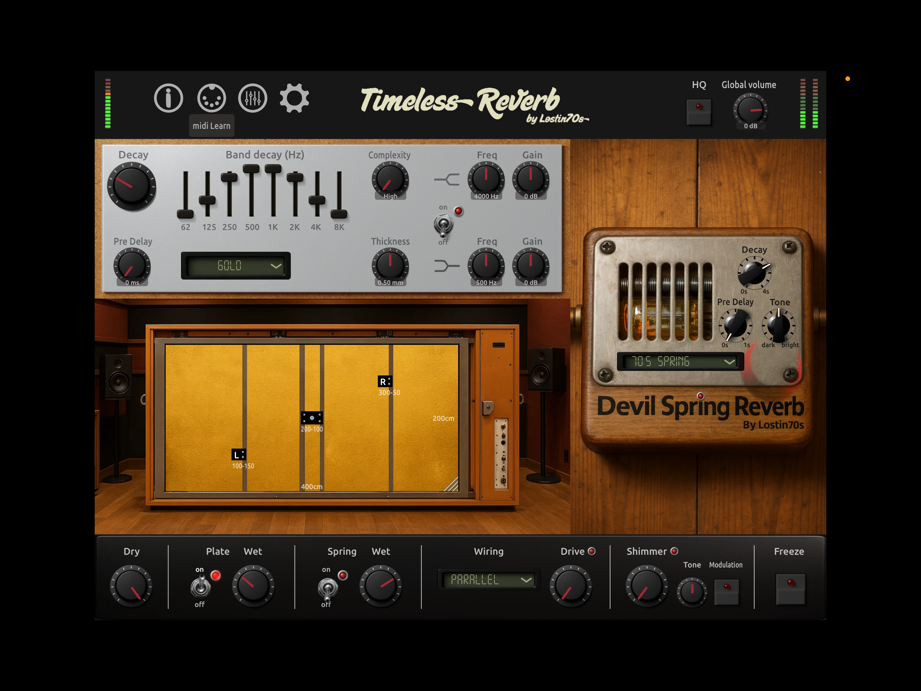Click the 400cm plate width label
The height and width of the screenshot is (691, 921).
[312, 486]
